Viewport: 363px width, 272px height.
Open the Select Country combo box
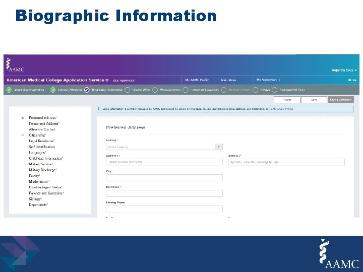[x=164, y=147]
